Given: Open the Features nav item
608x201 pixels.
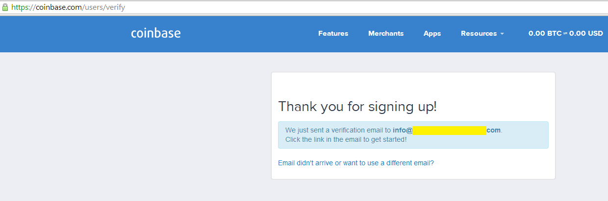Looking at the screenshot, I should 333,33.
